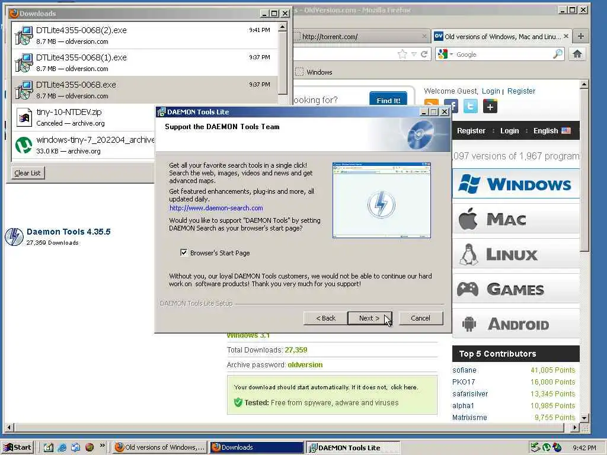The width and height of the screenshot is (607, 455).
Task: Switch to Downloads taskbar button
Action: (257, 447)
